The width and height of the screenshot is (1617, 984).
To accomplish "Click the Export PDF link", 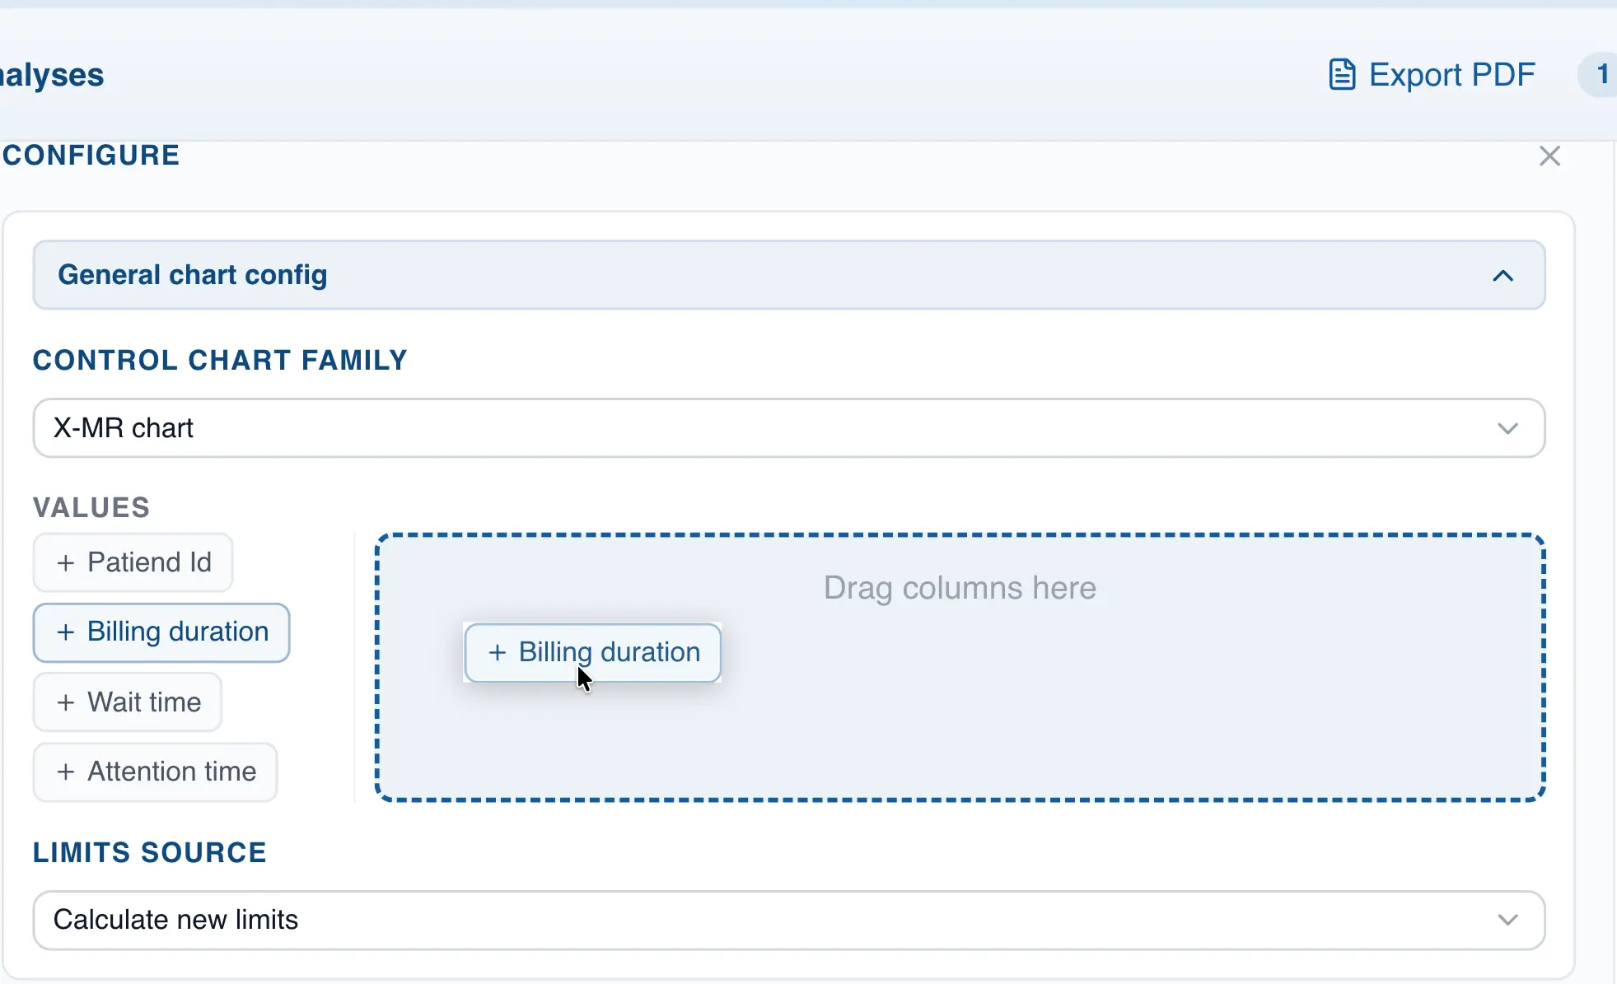I will pos(1452,74).
